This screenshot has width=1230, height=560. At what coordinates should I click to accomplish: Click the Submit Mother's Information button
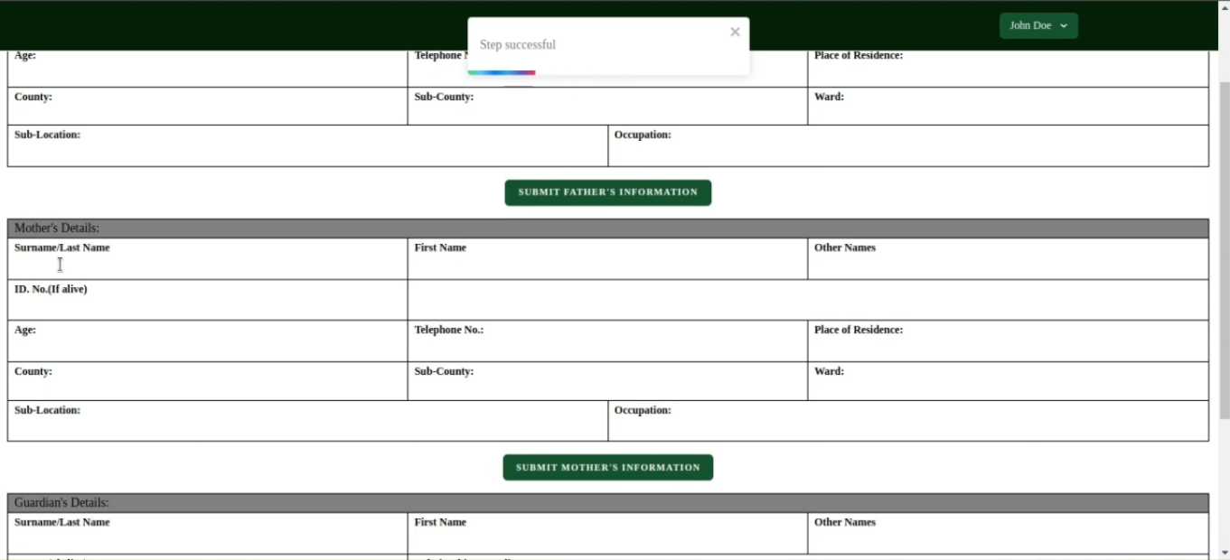coord(607,467)
